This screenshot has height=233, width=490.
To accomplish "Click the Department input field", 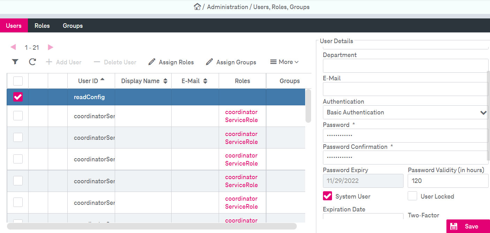I will [406, 66].
